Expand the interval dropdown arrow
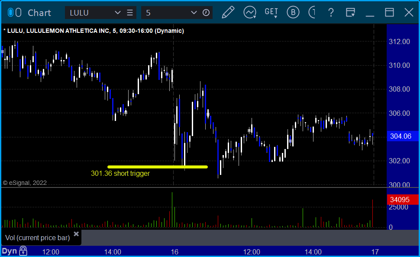 coord(194,13)
